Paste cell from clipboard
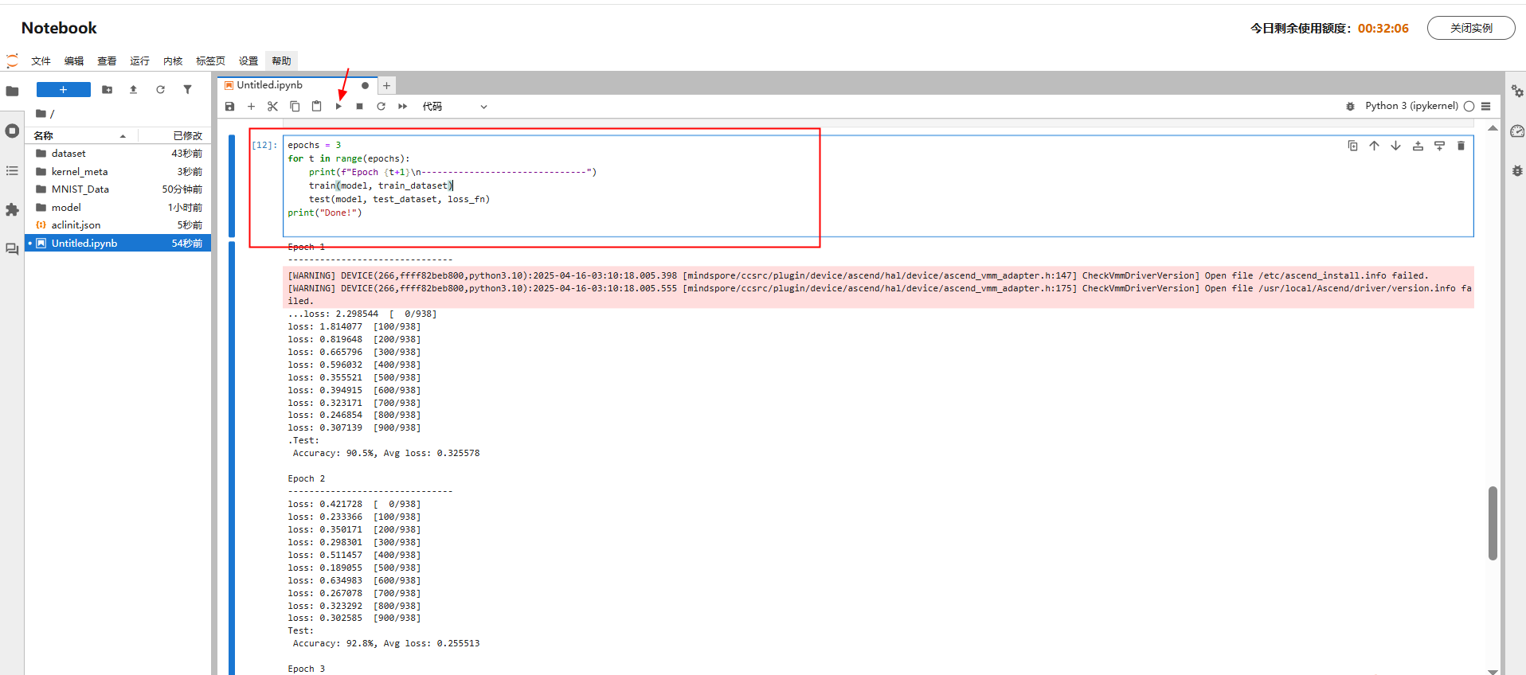The image size is (1526, 675). [316, 106]
